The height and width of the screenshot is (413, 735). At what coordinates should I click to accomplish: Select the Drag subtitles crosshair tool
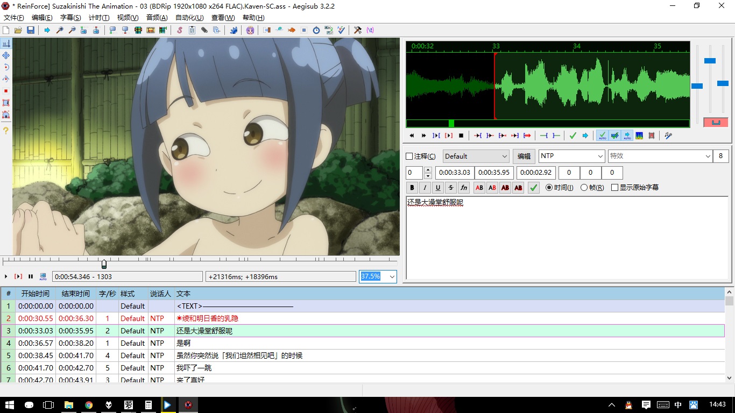(x=6, y=55)
